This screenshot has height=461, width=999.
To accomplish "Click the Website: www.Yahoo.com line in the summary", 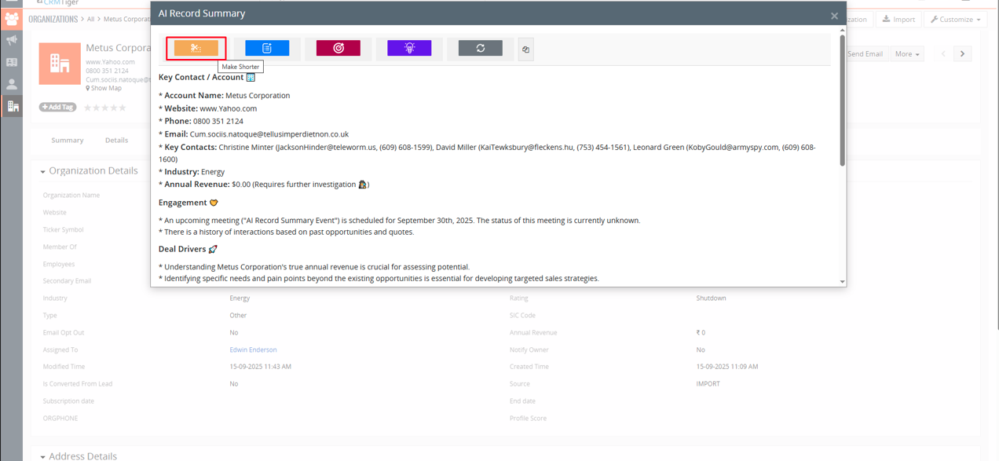I will pyautogui.click(x=208, y=108).
